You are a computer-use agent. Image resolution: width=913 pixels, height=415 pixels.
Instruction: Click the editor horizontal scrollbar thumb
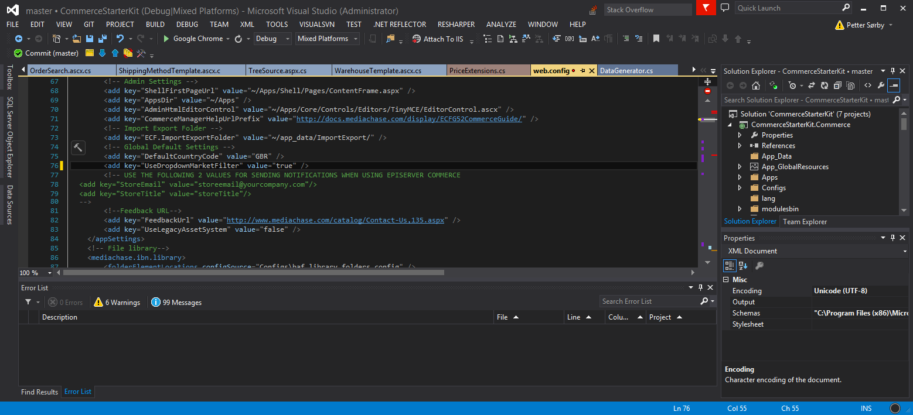(253, 272)
